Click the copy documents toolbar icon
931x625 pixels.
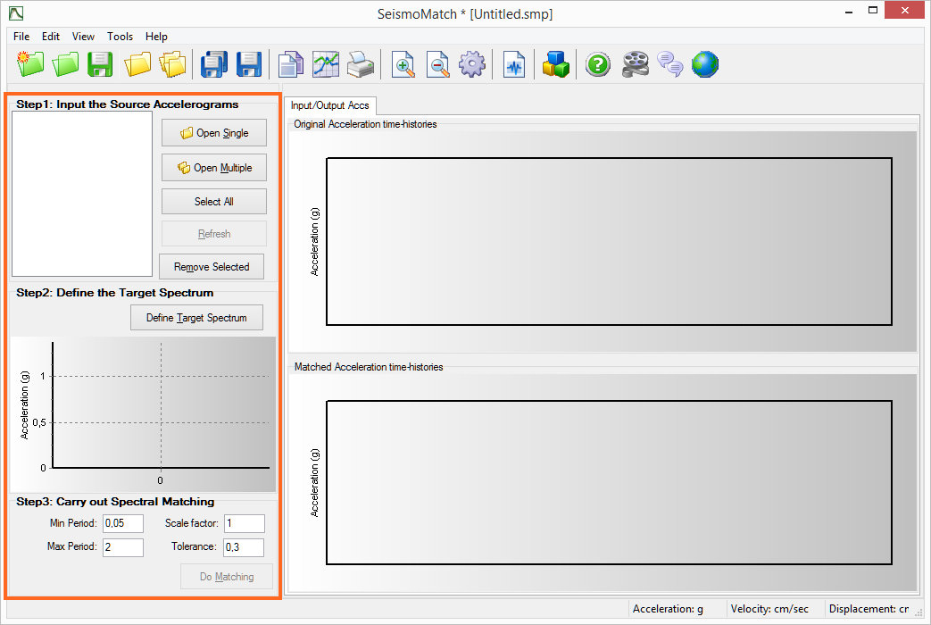[x=291, y=64]
